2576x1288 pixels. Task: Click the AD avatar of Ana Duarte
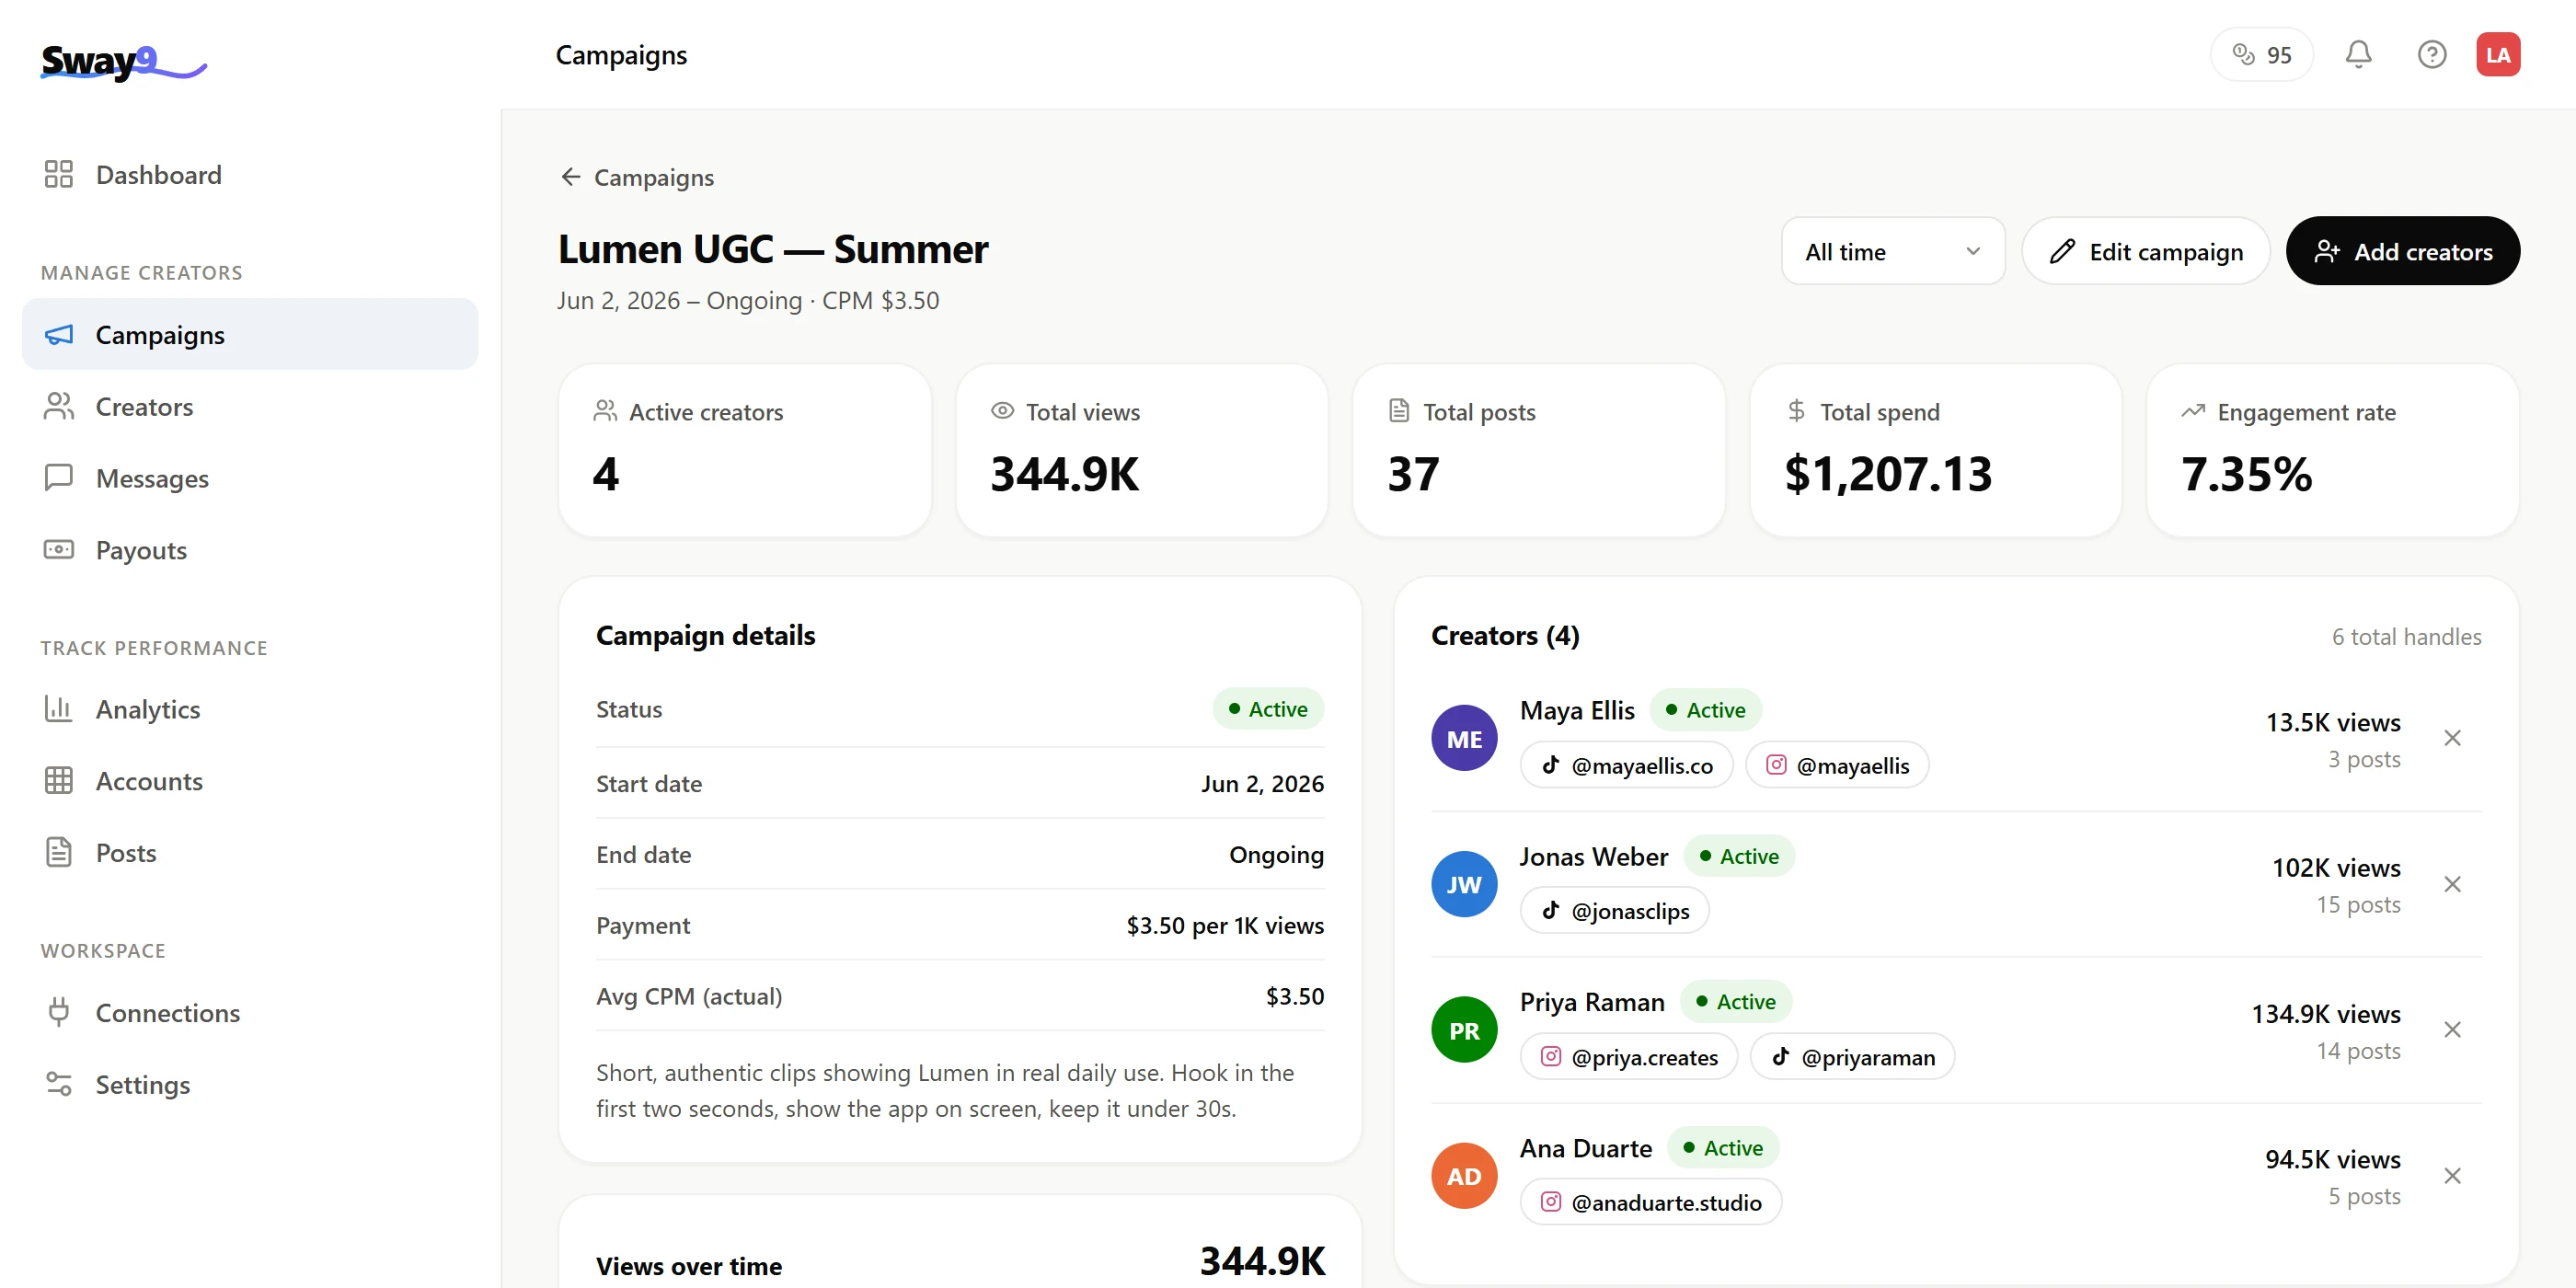tap(1464, 1176)
